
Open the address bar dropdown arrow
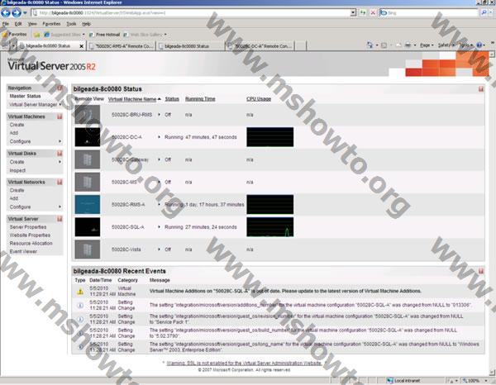tap(353, 12)
